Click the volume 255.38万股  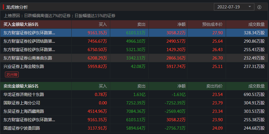click(254, 120)
